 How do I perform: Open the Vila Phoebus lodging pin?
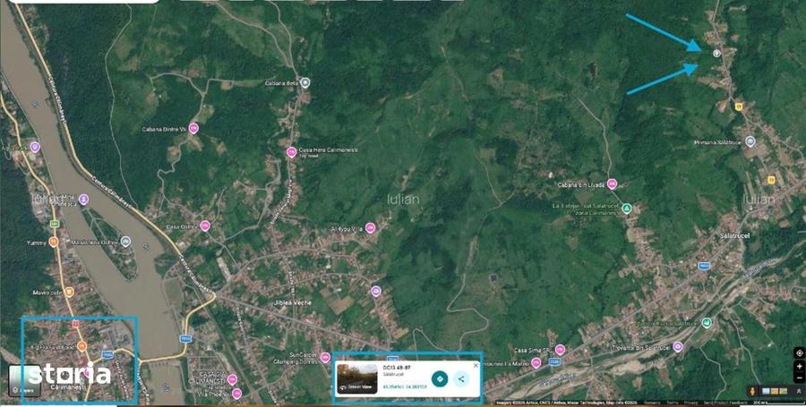coord(236,394)
